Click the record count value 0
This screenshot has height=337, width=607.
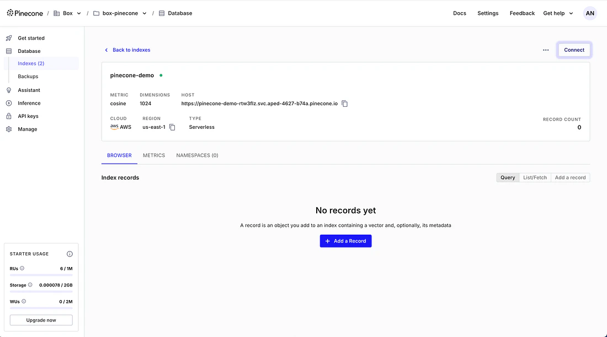(x=579, y=128)
